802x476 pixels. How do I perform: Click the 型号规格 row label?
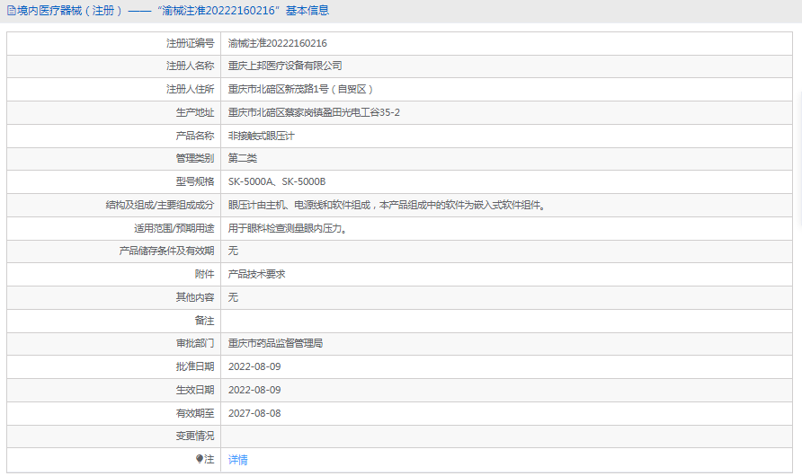pyautogui.click(x=195, y=181)
